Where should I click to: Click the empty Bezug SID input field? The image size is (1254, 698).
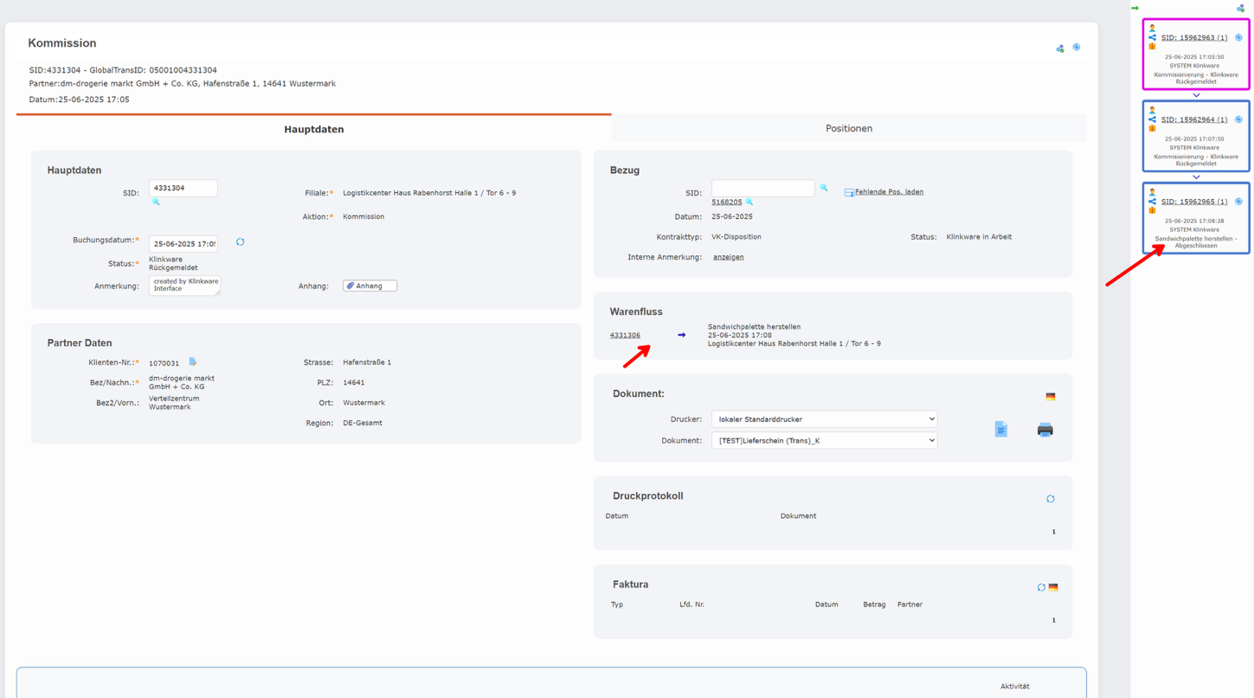(762, 188)
